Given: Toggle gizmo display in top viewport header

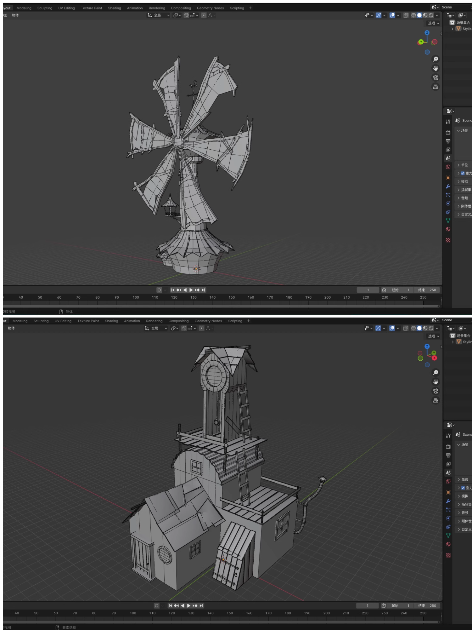Looking at the screenshot, I should coord(379,15).
